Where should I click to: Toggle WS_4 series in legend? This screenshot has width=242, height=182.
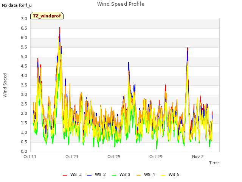(146, 174)
